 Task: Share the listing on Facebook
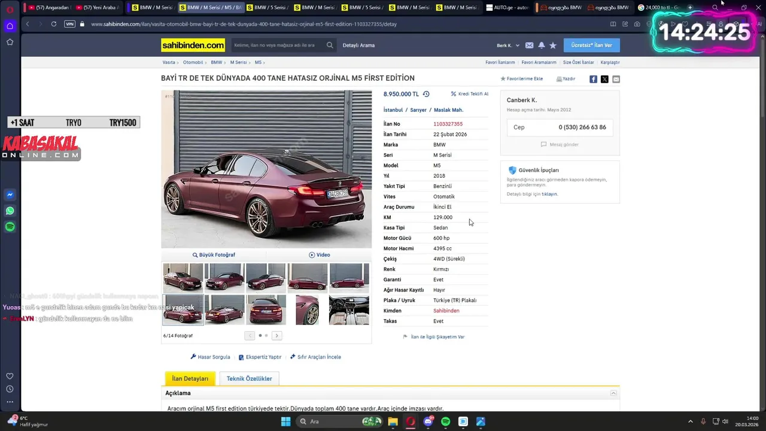click(x=593, y=79)
